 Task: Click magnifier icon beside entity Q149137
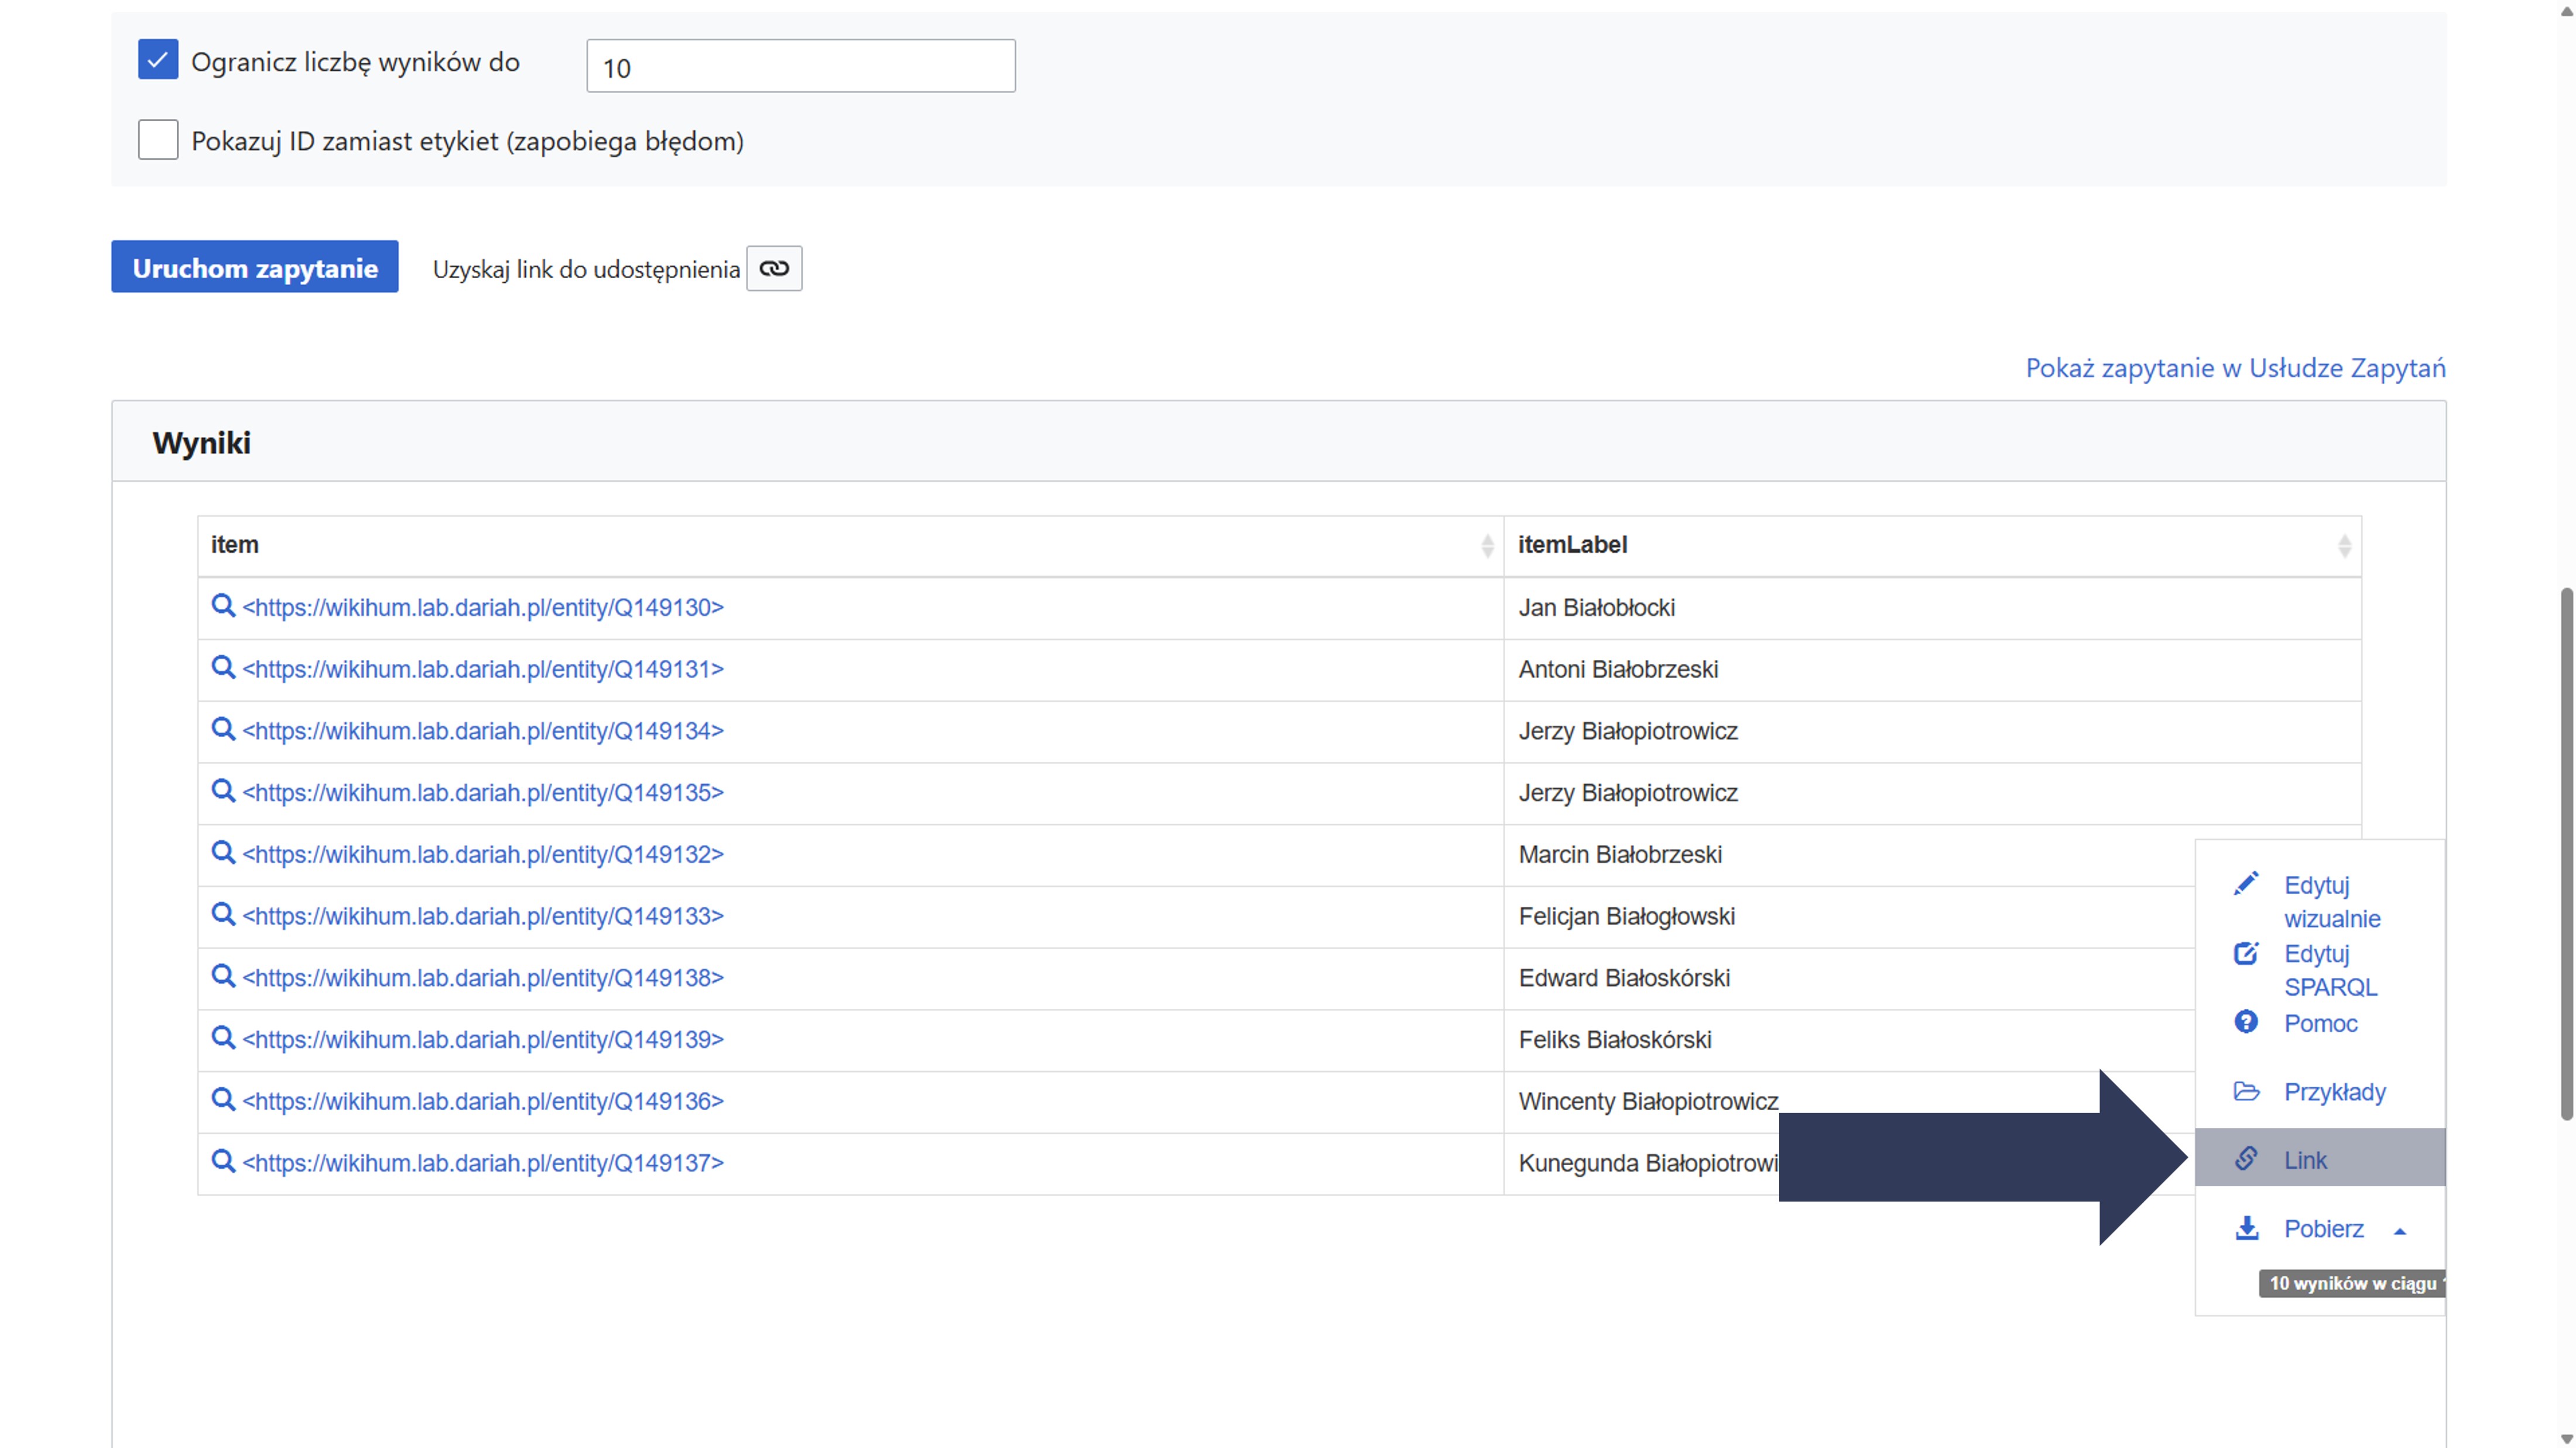[223, 1161]
